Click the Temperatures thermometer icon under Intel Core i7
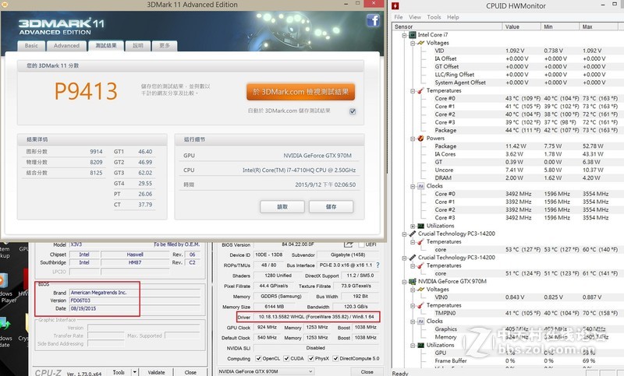624x376 pixels. 420,90
